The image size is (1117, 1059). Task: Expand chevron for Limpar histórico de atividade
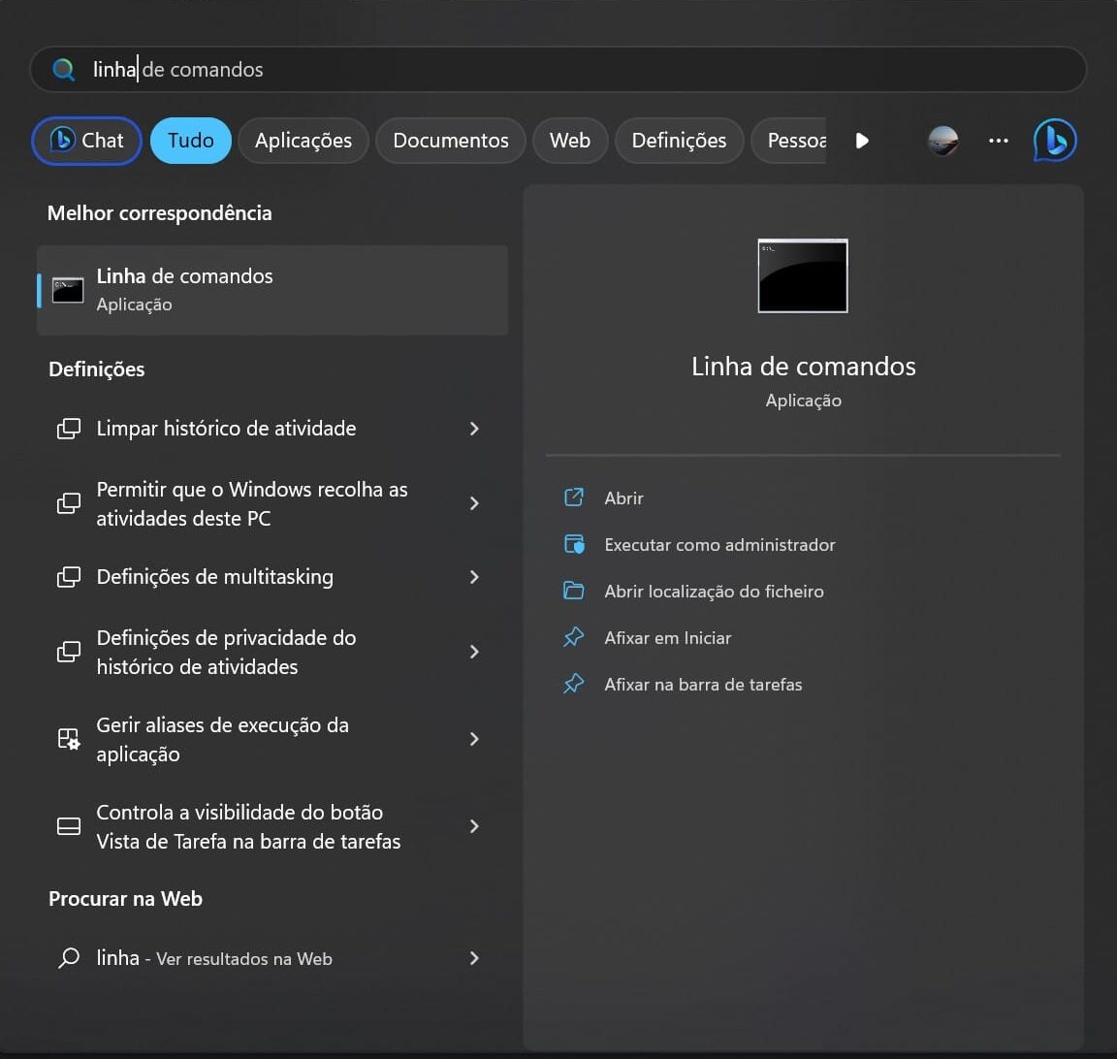474,429
